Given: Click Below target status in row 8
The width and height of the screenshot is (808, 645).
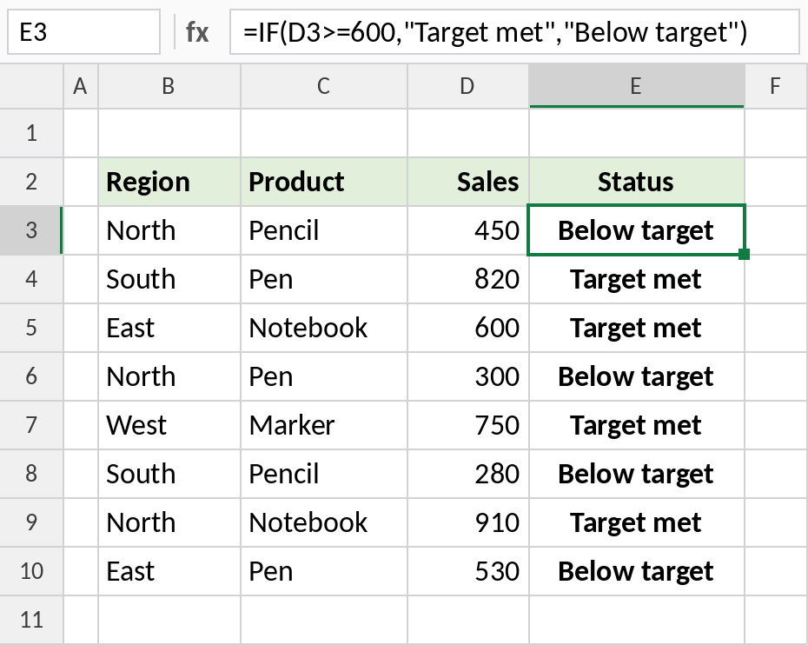Looking at the screenshot, I should 636,473.
